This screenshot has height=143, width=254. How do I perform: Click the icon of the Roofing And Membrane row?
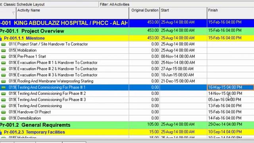[4, 81]
